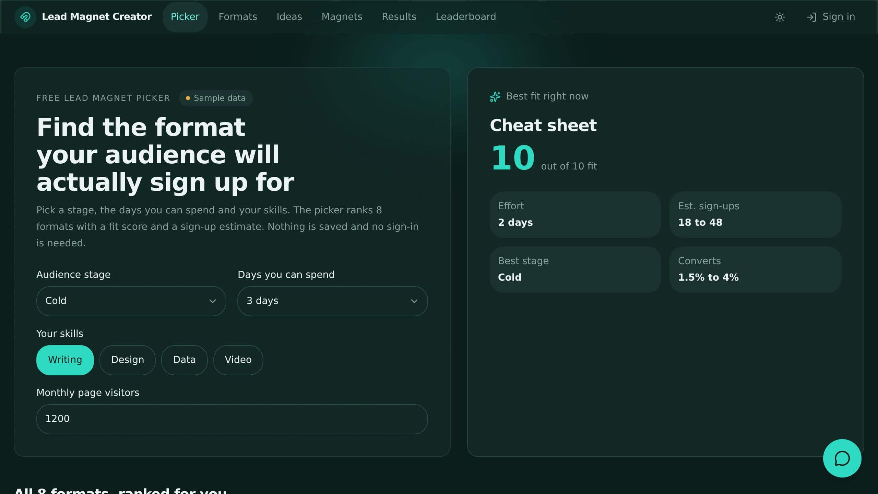Select the Best stage Cold card
878x494 pixels.
pos(575,270)
